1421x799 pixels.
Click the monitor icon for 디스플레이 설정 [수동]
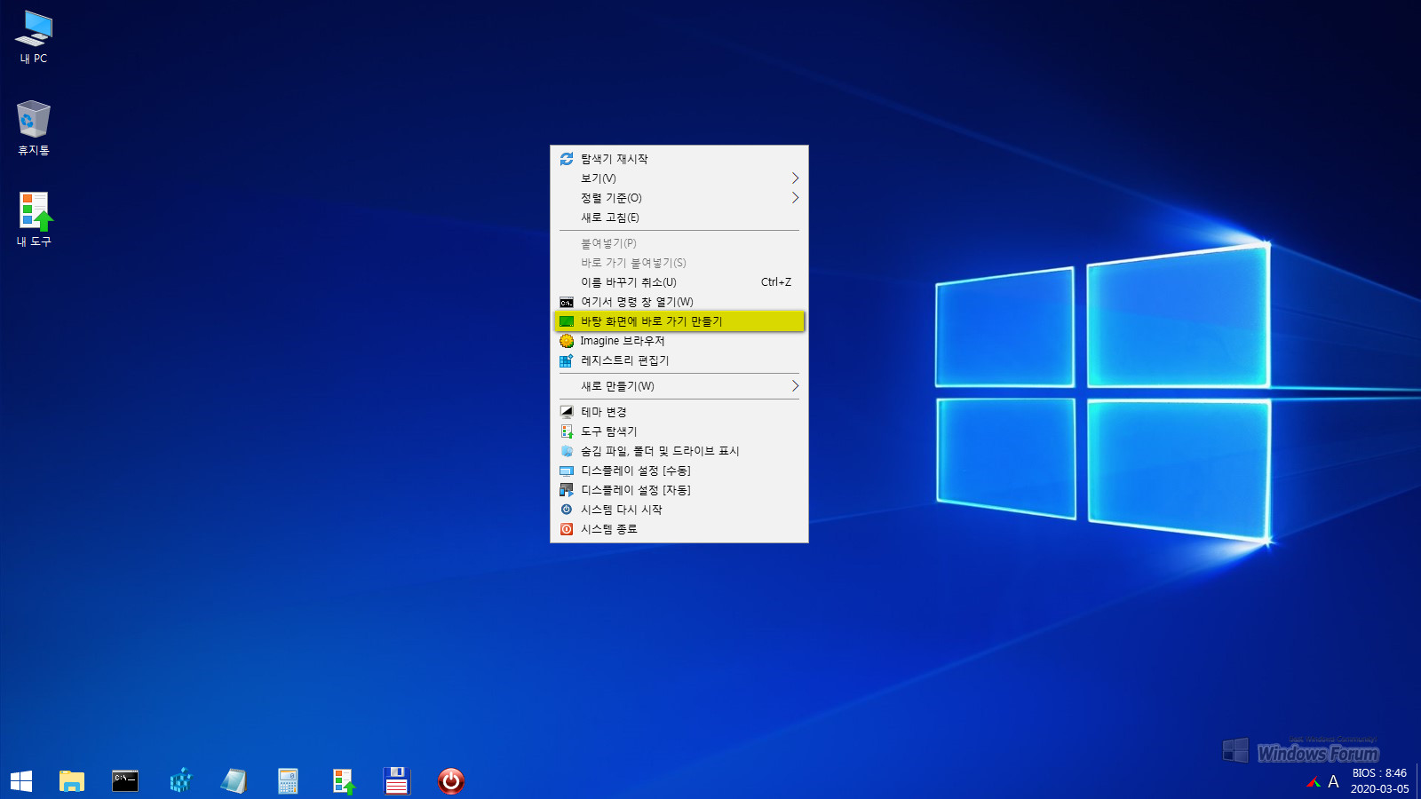coord(567,471)
